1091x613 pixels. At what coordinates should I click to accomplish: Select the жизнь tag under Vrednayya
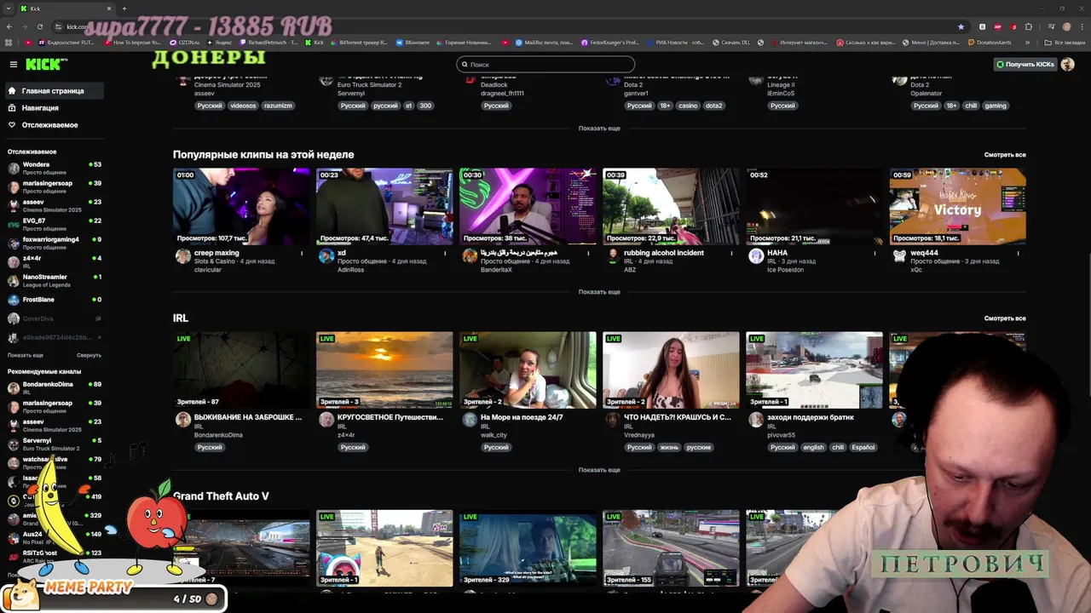[669, 447]
